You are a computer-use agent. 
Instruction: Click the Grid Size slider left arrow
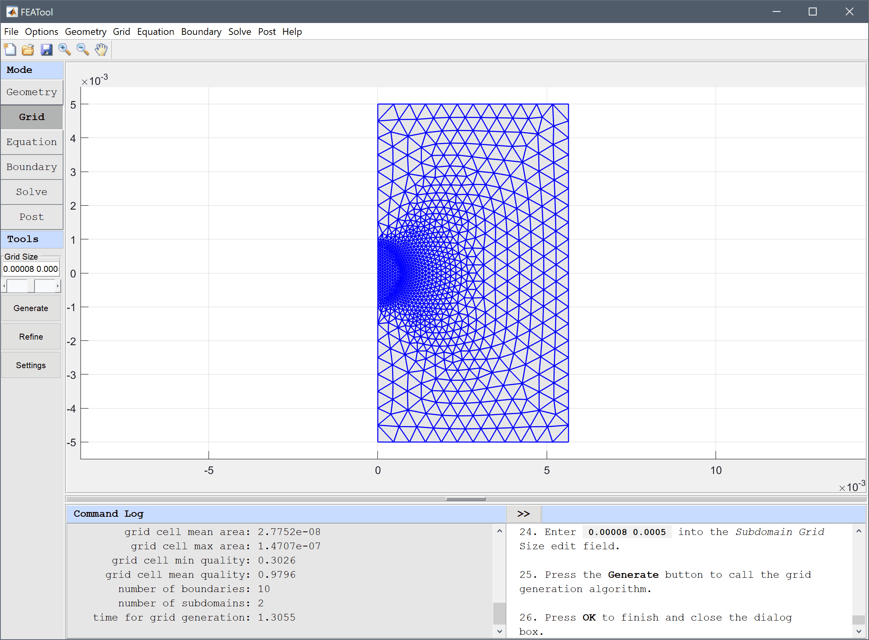4,286
